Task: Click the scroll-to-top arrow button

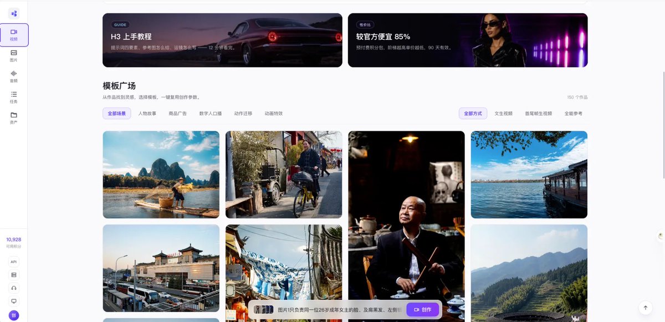Action: point(645,308)
